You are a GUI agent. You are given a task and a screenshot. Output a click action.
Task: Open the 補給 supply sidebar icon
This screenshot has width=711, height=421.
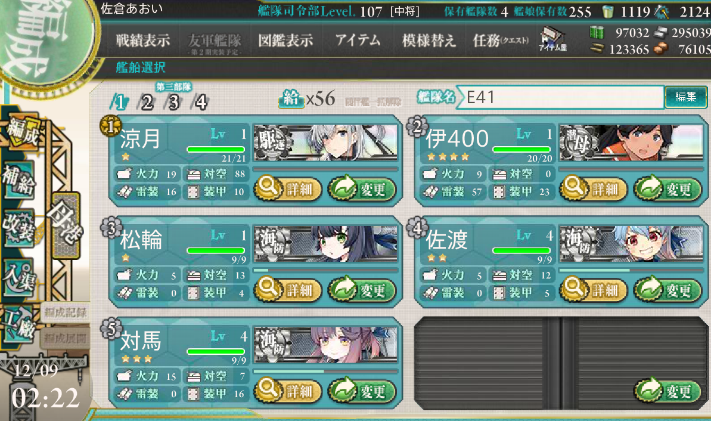click(19, 181)
